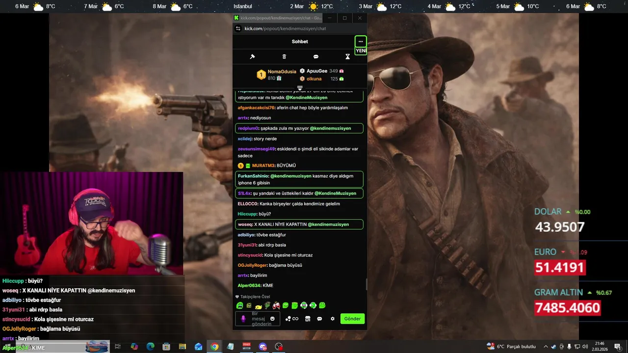Click username zeusunsimsegi49 in chat

256,149
